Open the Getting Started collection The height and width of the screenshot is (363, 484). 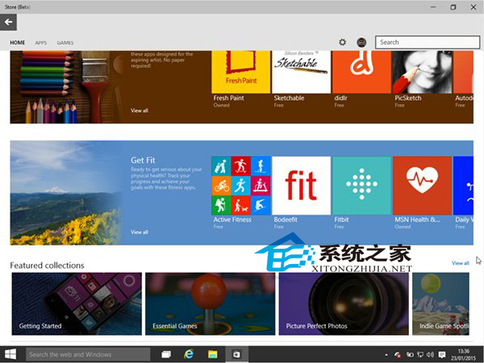[77, 303]
